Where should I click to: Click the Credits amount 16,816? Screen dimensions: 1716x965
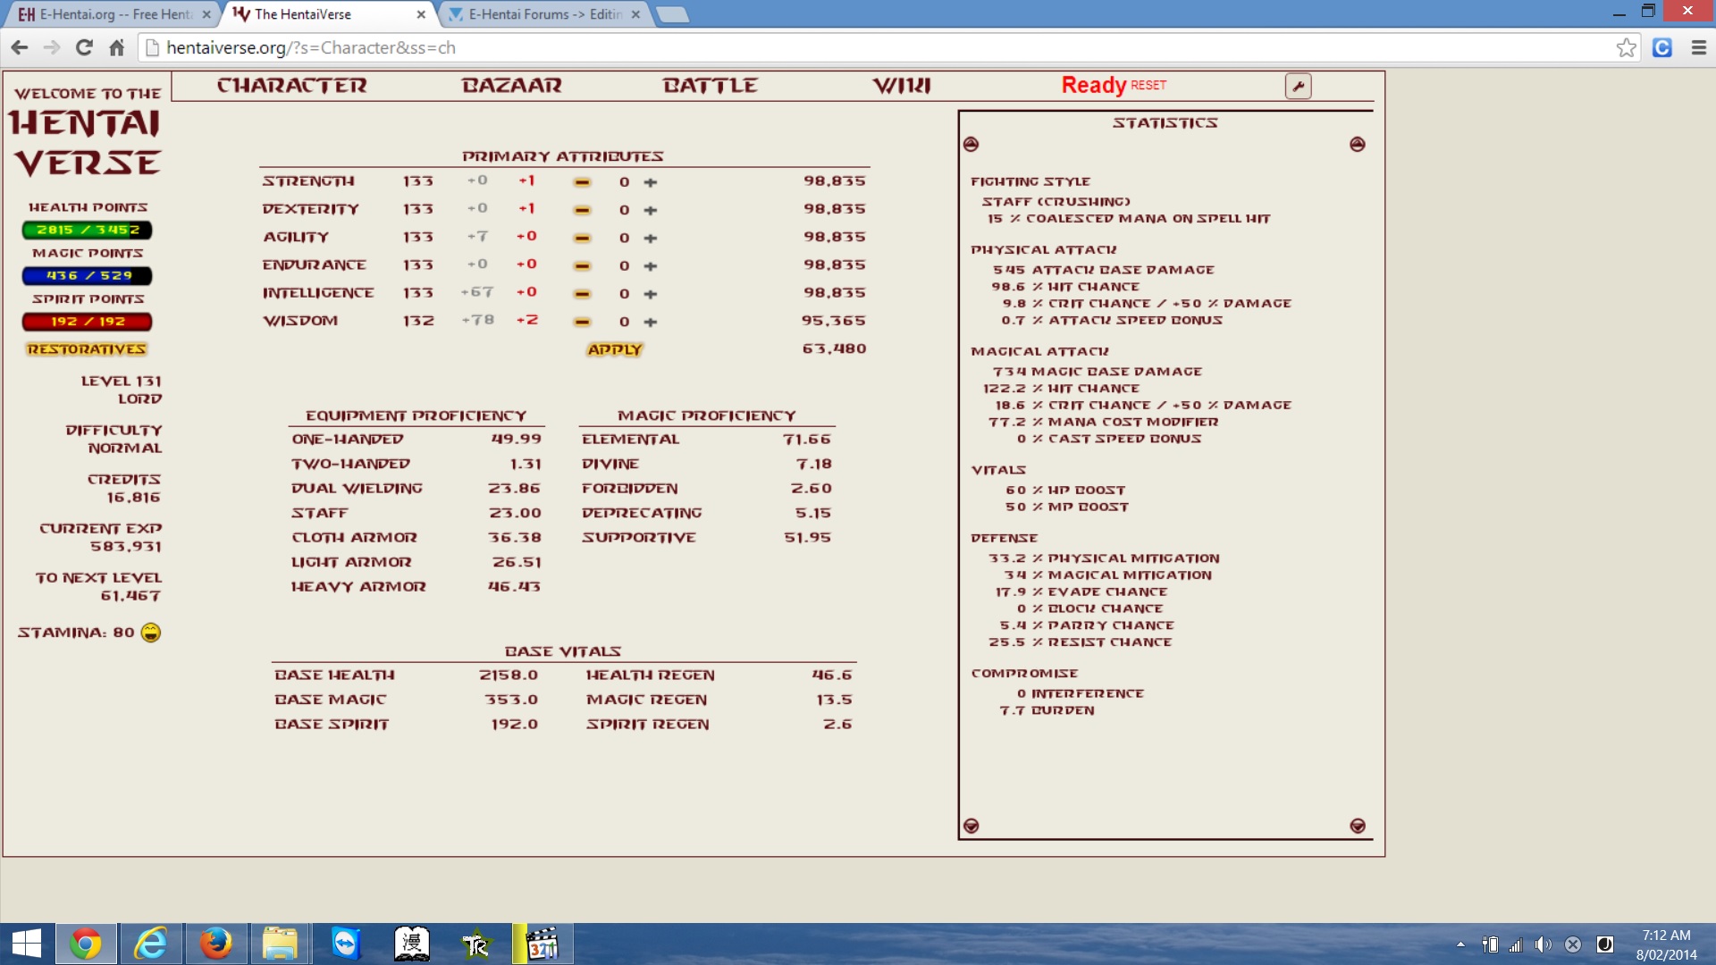tap(133, 498)
